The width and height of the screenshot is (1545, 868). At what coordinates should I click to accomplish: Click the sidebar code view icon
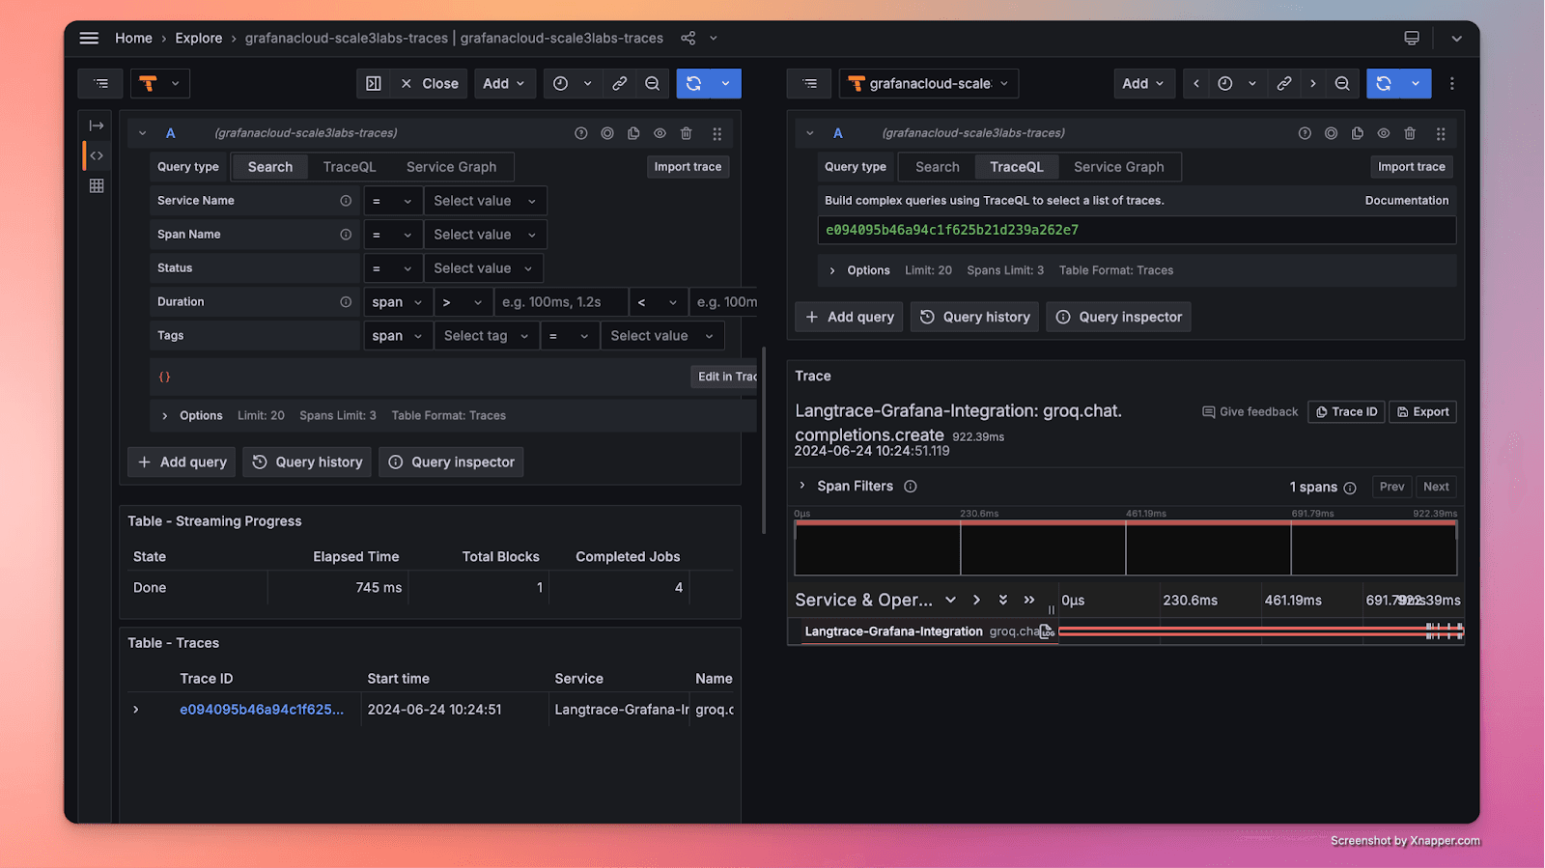(97, 155)
